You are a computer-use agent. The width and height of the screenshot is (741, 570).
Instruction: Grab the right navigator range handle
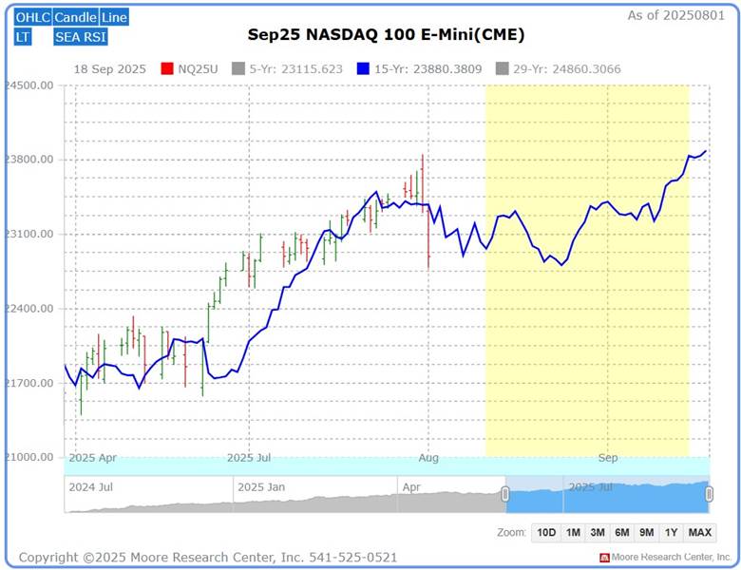click(709, 494)
